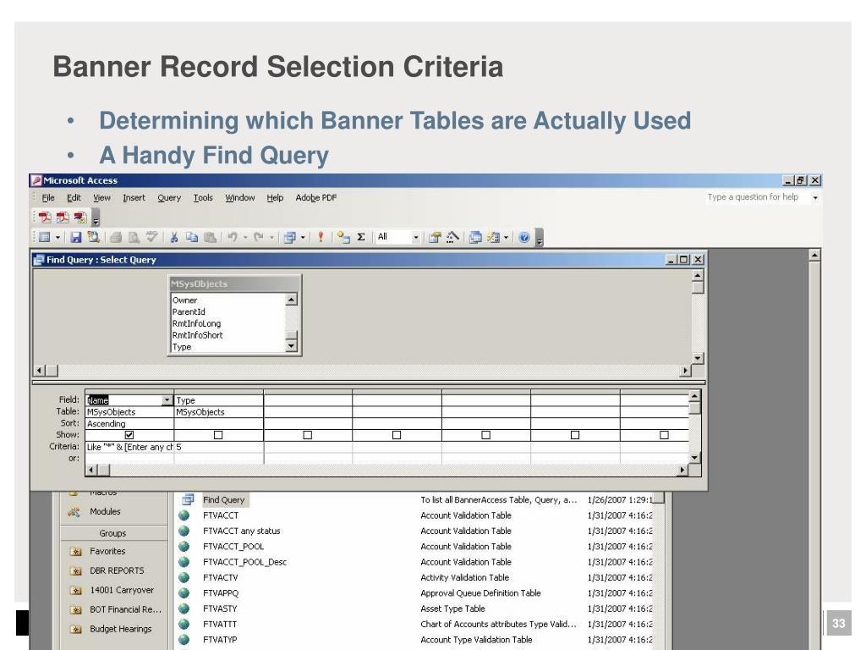This screenshot has height=650, width=866.
Task: Toggle the Totals sigma icon
Action: [x=361, y=237]
